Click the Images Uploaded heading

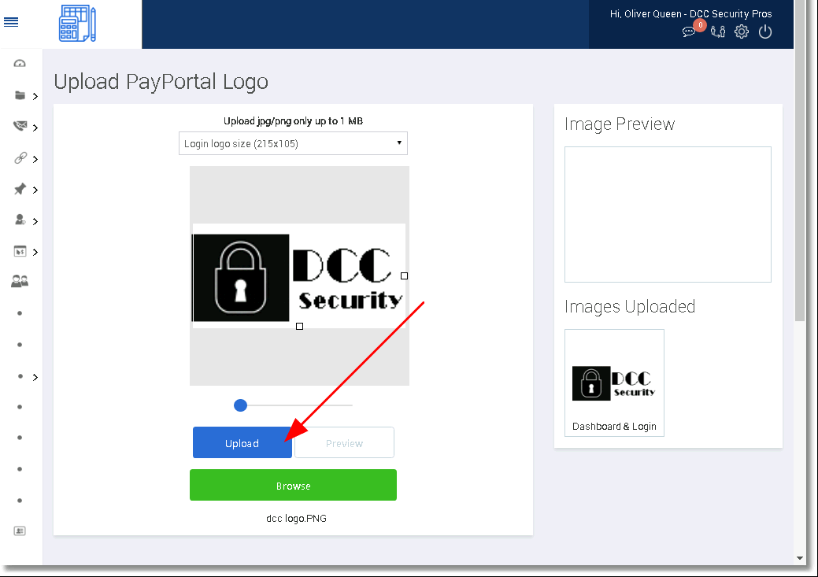[x=630, y=306]
